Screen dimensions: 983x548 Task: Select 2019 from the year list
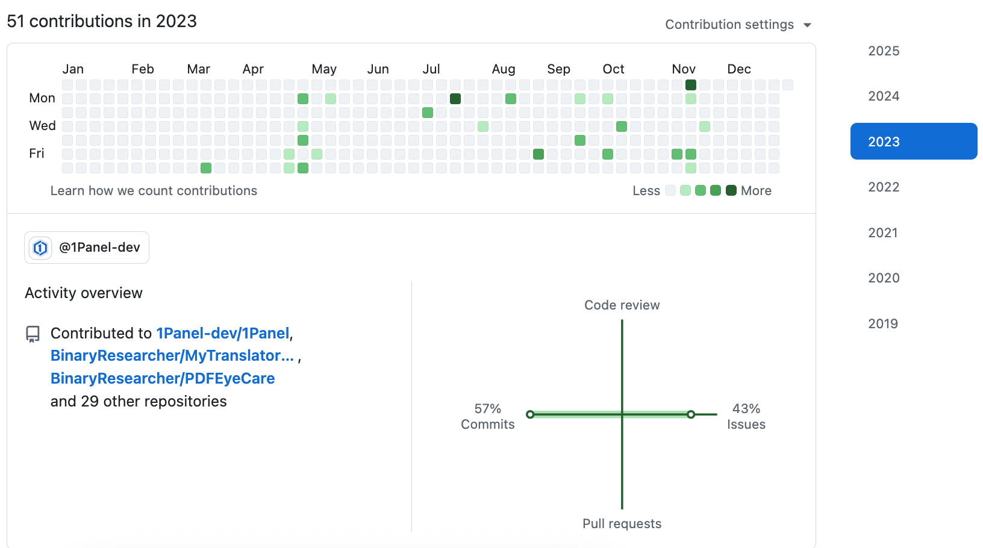tap(882, 323)
